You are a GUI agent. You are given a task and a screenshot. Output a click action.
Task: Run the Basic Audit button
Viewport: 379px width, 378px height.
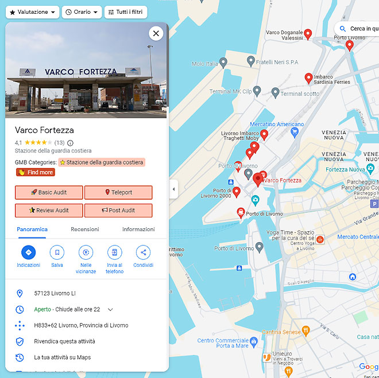tap(49, 192)
